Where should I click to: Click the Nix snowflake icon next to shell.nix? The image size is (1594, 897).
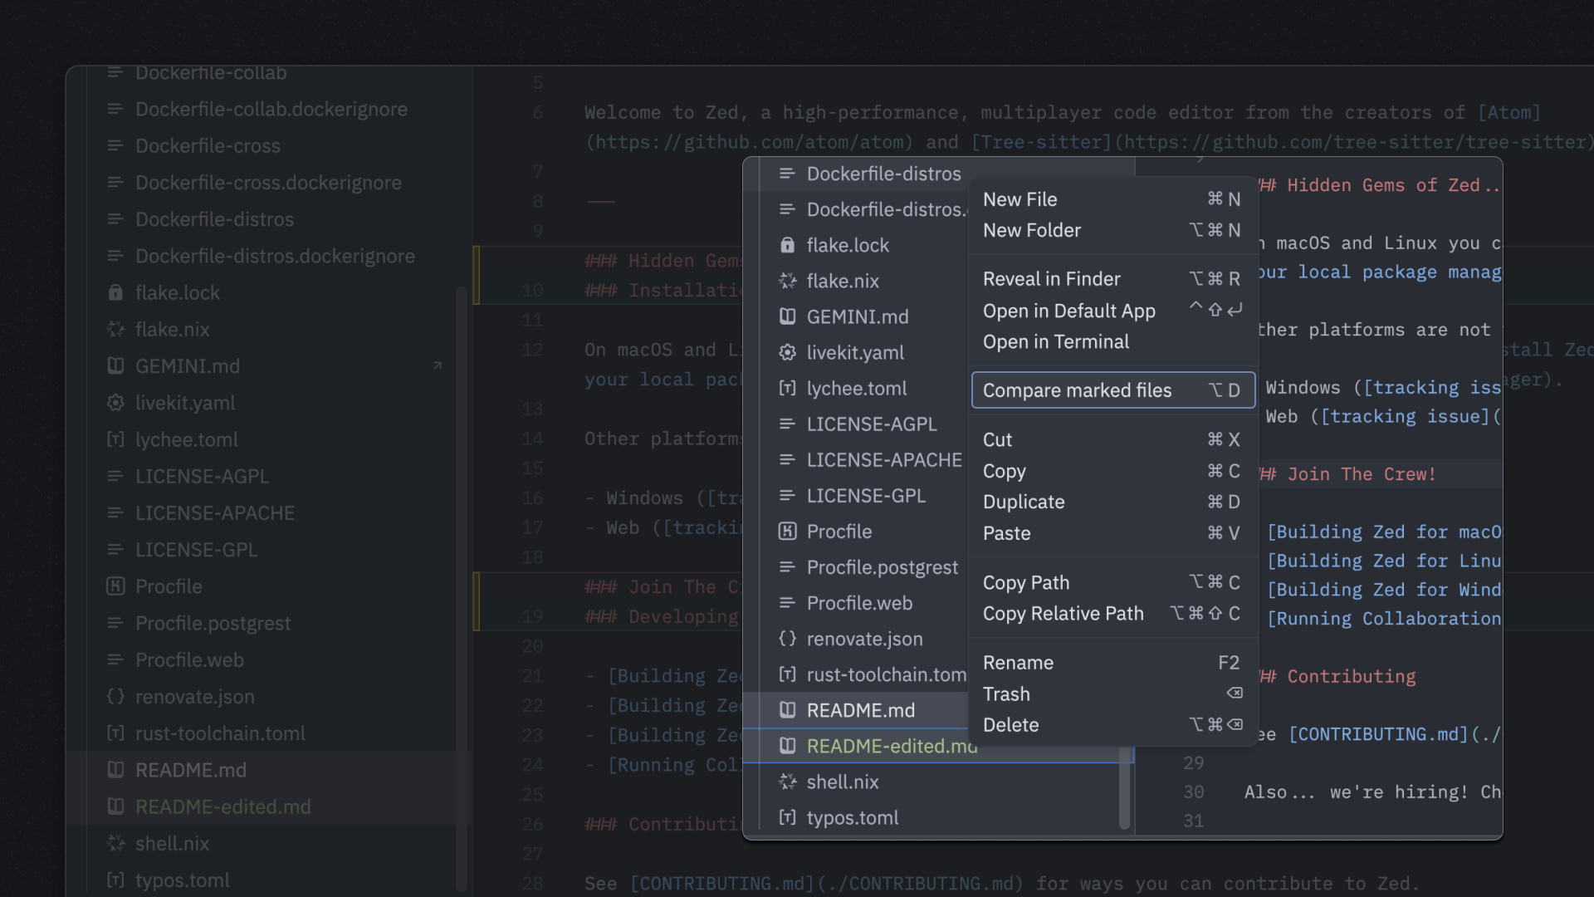116,843
